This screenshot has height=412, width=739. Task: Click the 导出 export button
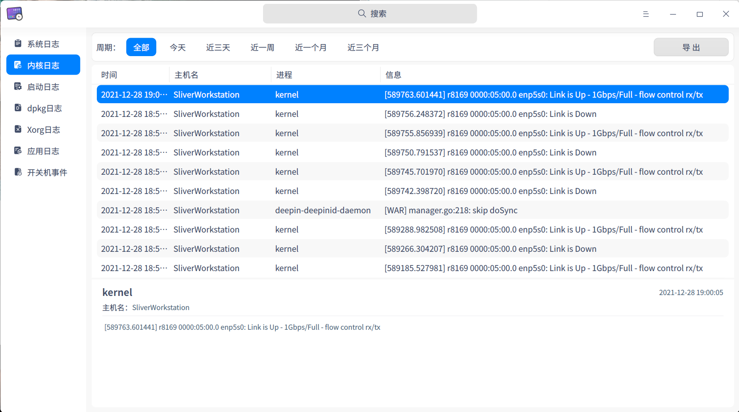[x=691, y=47]
